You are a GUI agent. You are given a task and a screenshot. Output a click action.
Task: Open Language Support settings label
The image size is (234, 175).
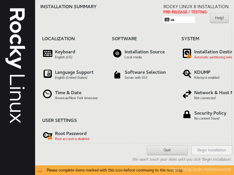point(74,72)
